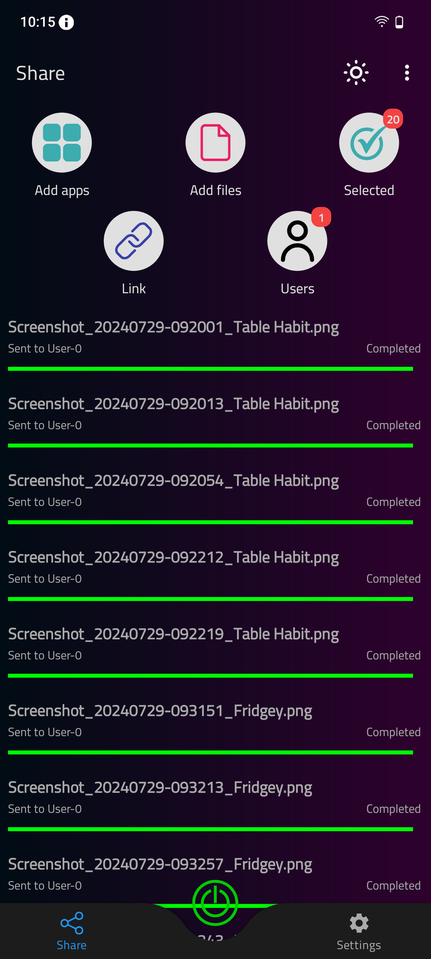Click progress bar under Screenshot_20240729-092054 file
This screenshot has width=431, height=959.
(x=211, y=522)
